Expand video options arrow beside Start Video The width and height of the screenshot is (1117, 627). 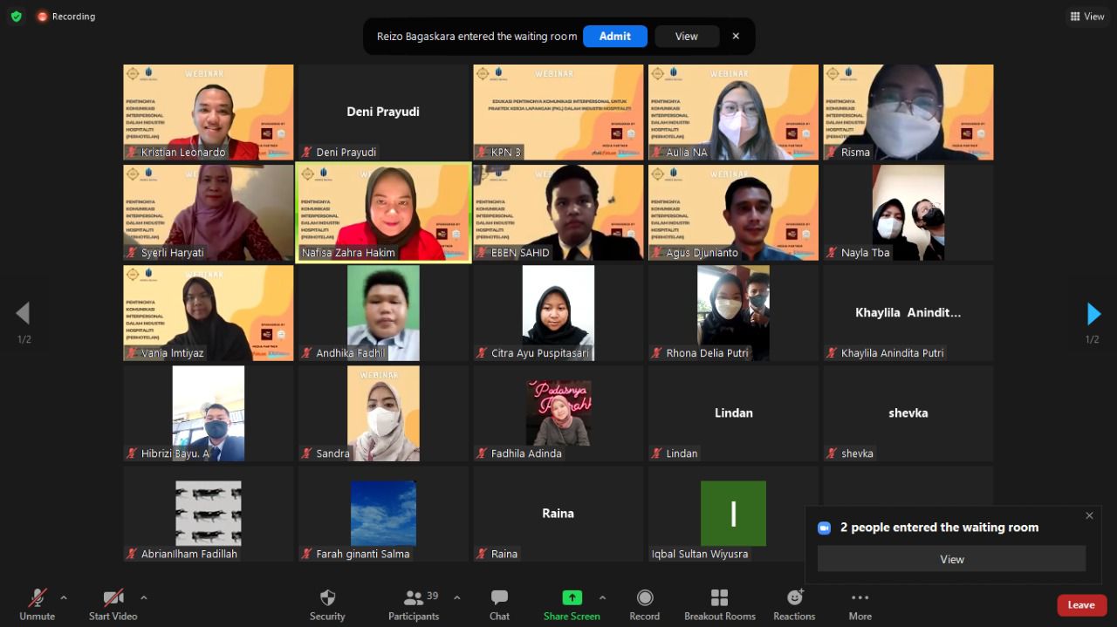[143, 597]
